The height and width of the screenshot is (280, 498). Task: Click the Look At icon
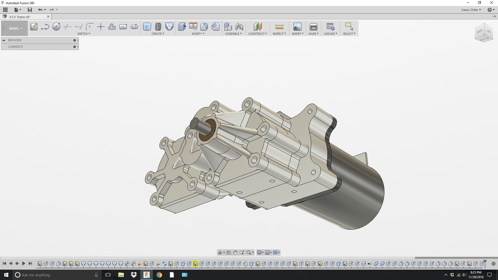point(229,253)
